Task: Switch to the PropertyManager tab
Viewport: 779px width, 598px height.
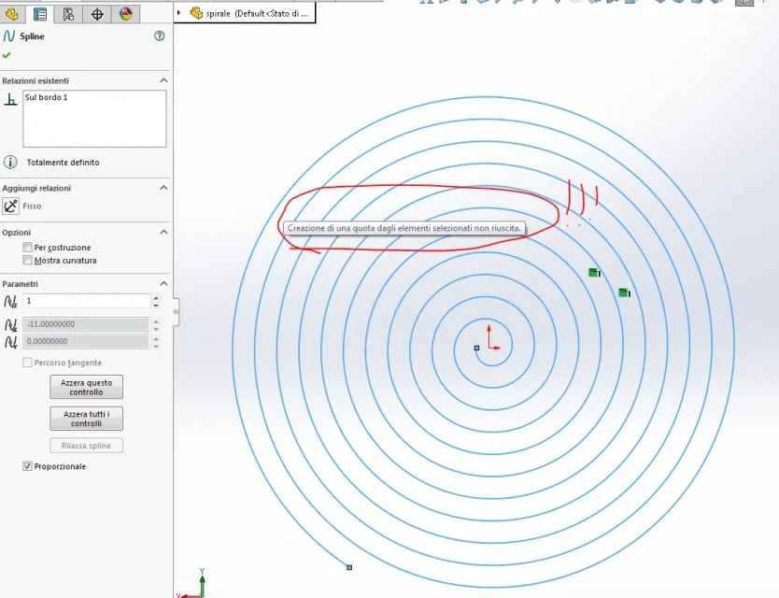Action: [x=40, y=14]
